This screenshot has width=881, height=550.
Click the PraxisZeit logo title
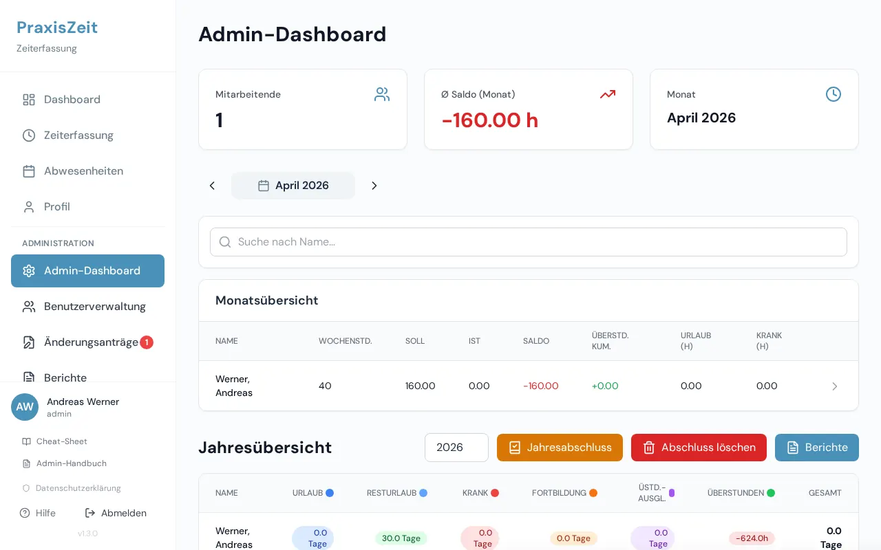(57, 27)
